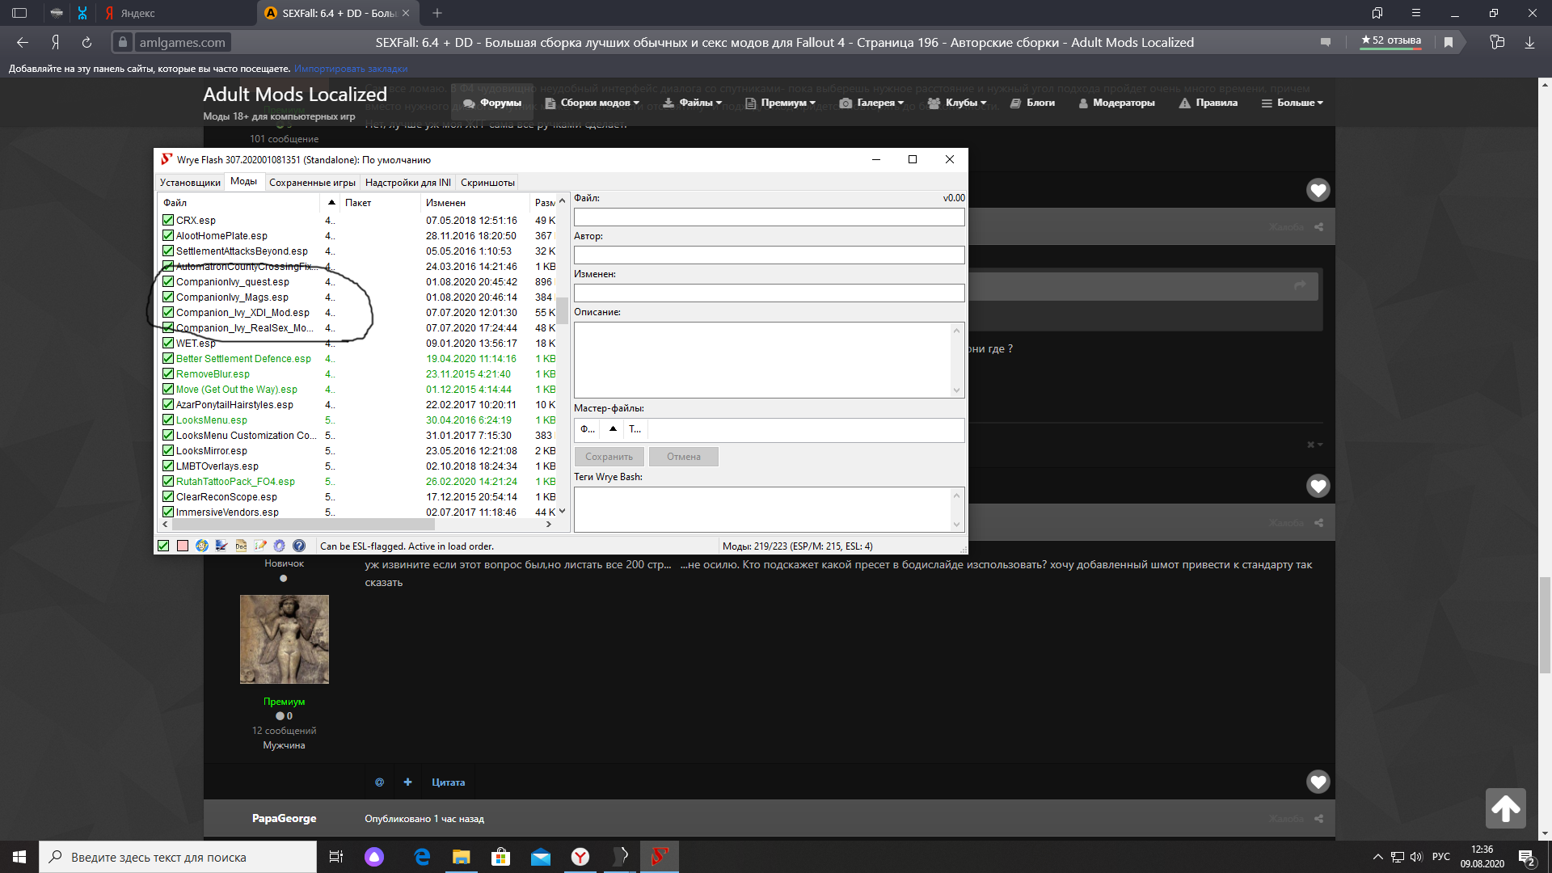Click the pink square status bar icon
This screenshot has width=1552, height=873.
pos(183,546)
